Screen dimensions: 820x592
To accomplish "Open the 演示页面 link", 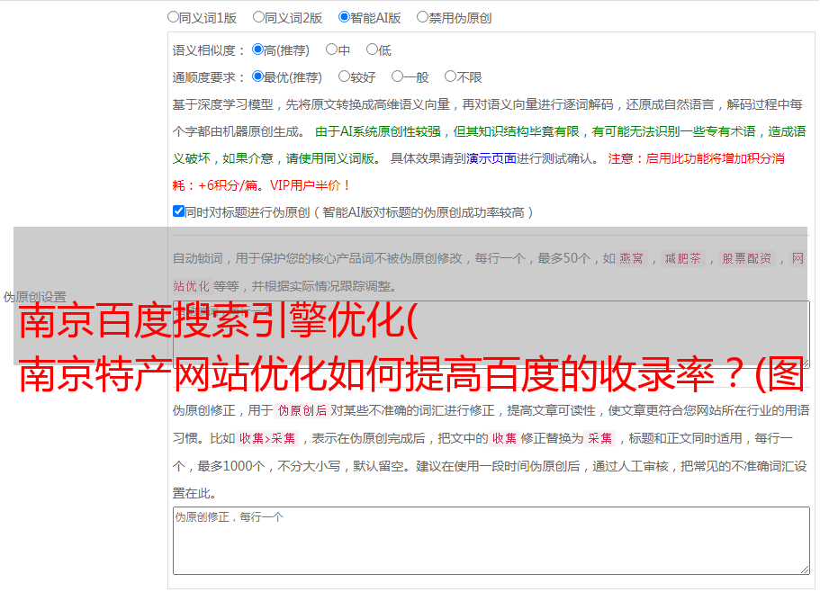I will click(x=491, y=158).
